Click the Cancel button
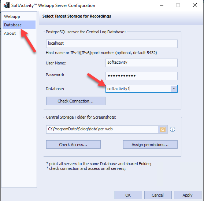 coord(158,195)
